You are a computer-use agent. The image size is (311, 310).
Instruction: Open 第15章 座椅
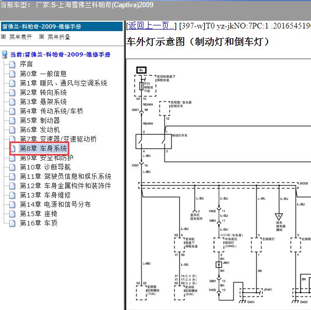[x=38, y=214]
